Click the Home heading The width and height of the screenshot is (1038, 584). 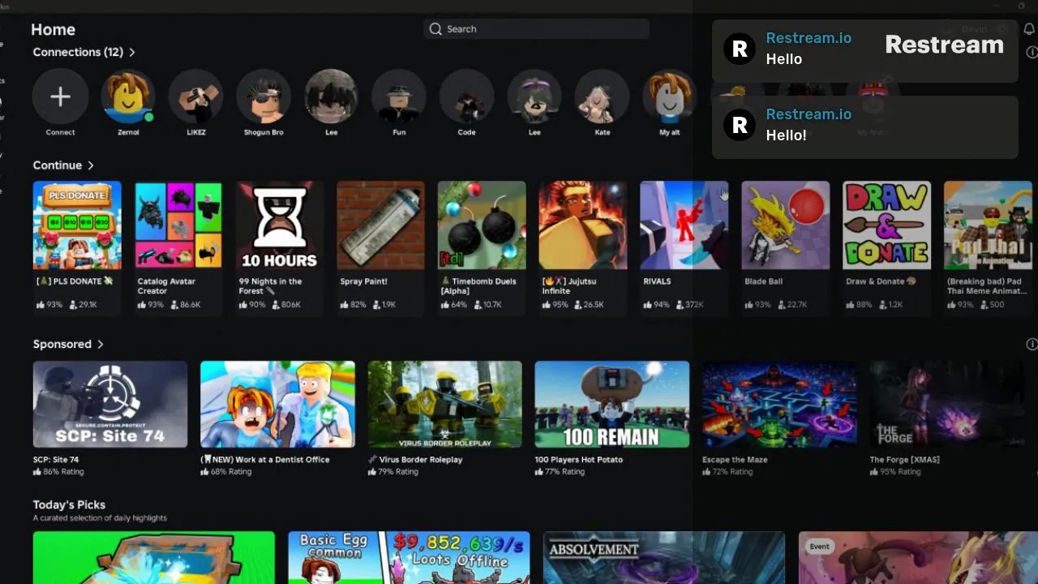coord(53,29)
